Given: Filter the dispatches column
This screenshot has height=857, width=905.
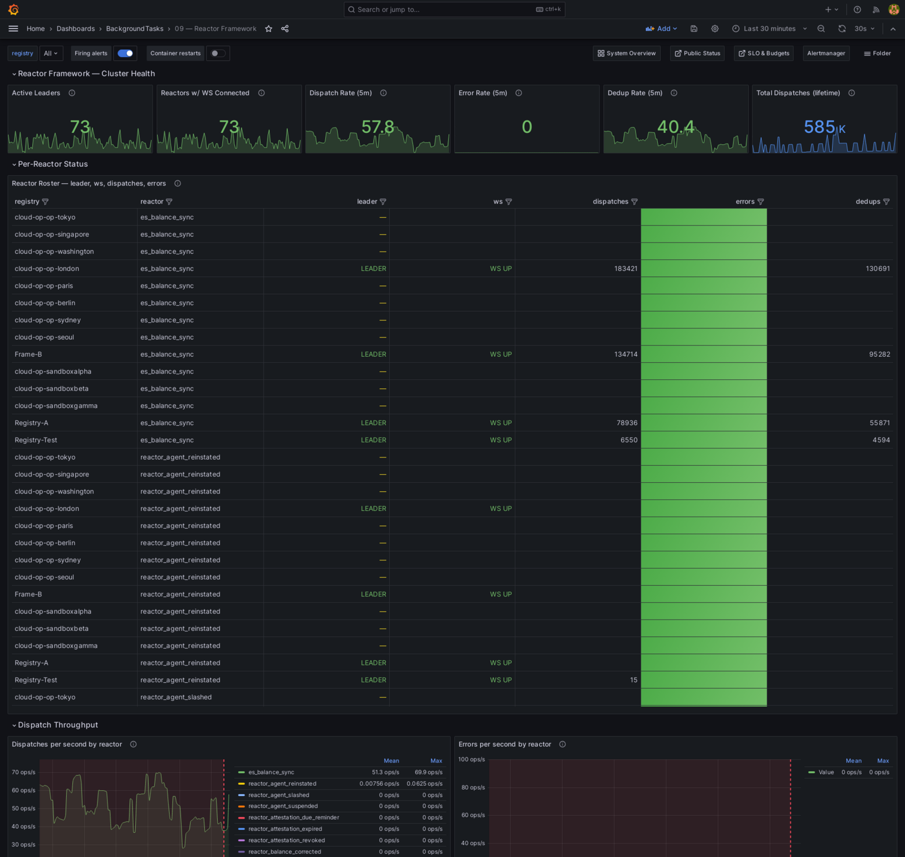Looking at the screenshot, I should [635, 202].
